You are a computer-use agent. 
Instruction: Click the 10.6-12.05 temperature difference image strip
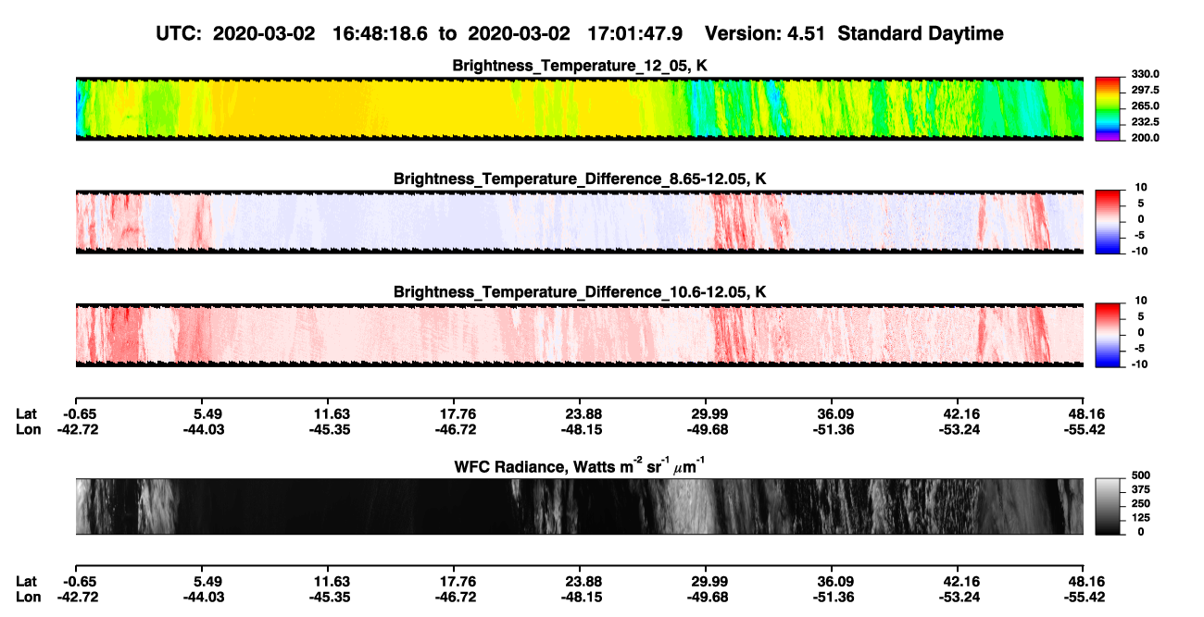[580, 335]
